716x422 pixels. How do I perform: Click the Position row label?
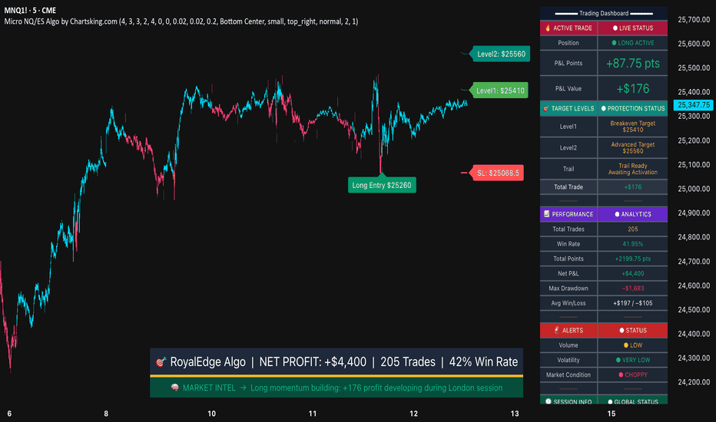point(568,43)
